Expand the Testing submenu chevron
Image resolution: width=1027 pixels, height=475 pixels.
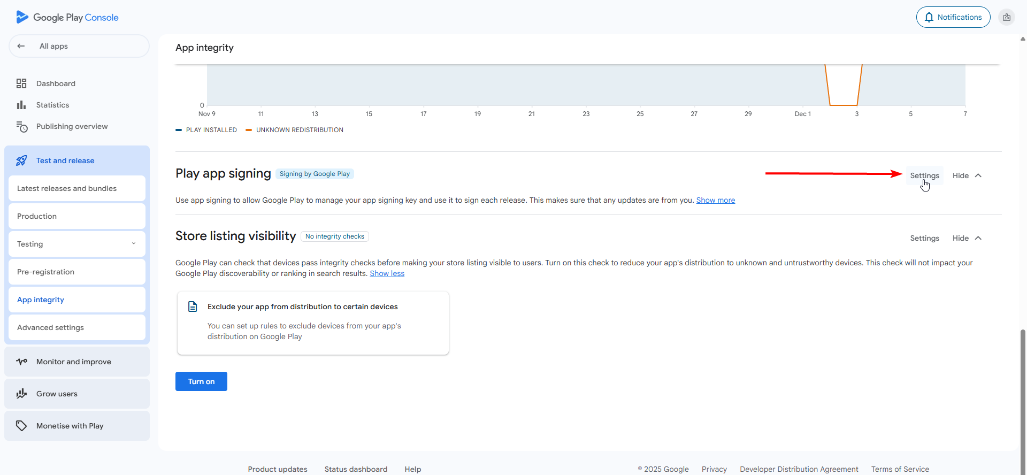coord(134,243)
